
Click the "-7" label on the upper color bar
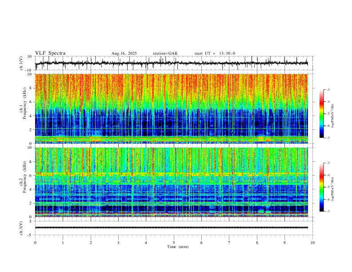click(x=328, y=138)
